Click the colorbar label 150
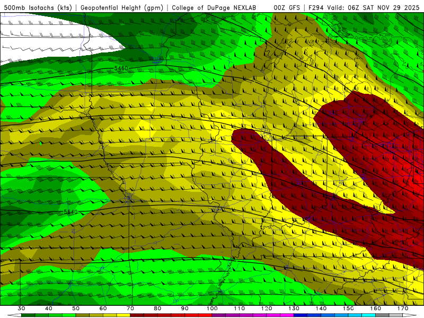 [349, 308]
